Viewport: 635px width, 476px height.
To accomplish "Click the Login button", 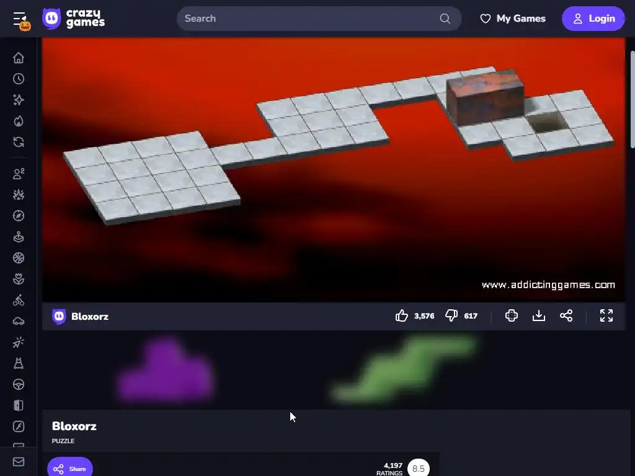I will tap(593, 19).
